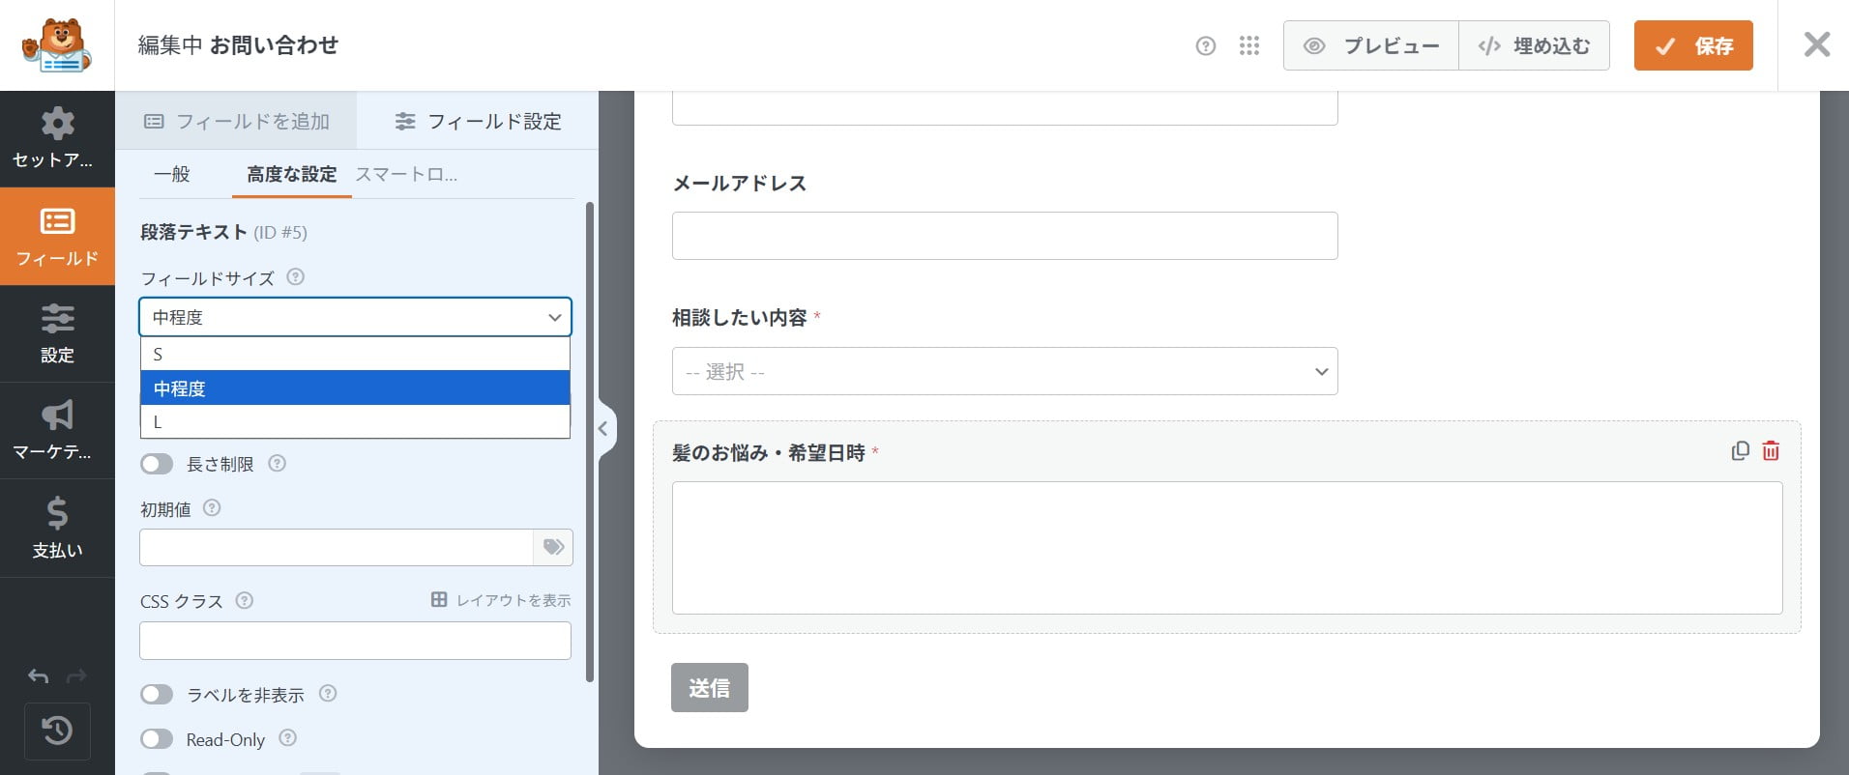Open the help question mark in header
1849x775 pixels.
click(1205, 45)
